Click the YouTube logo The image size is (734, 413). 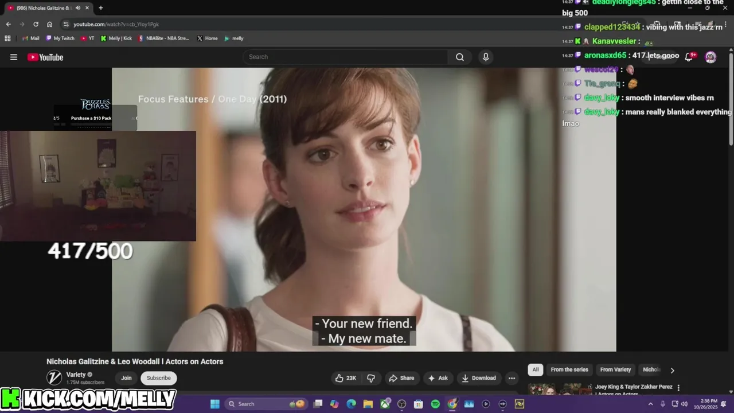[45, 57]
